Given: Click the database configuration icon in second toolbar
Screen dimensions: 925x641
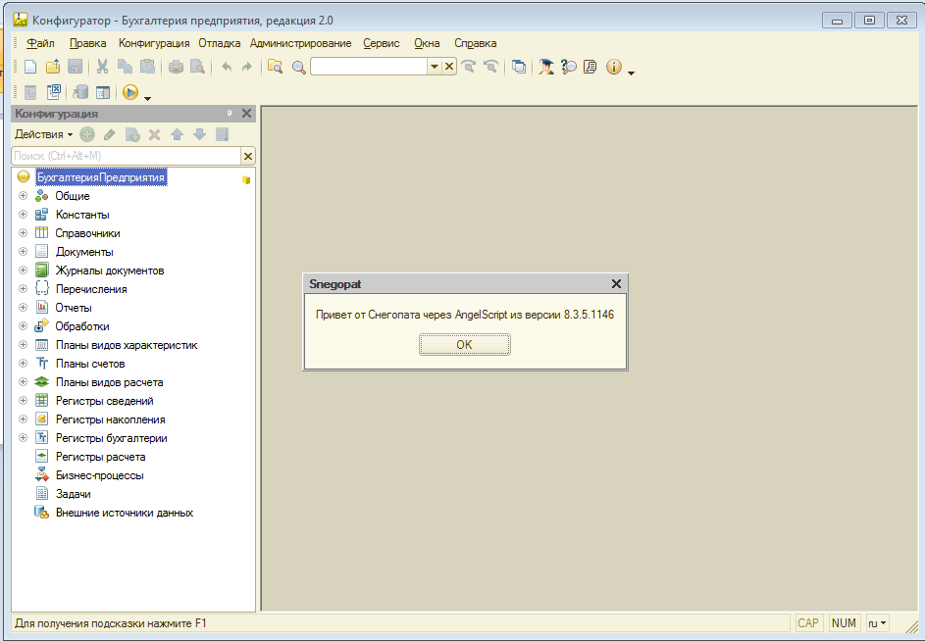Looking at the screenshot, I should pos(80,92).
